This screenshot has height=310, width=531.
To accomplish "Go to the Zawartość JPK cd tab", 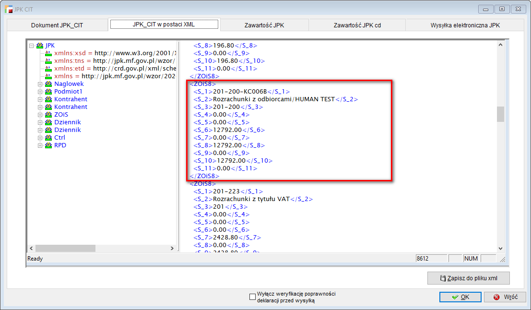I will click(x=357, y=25).
